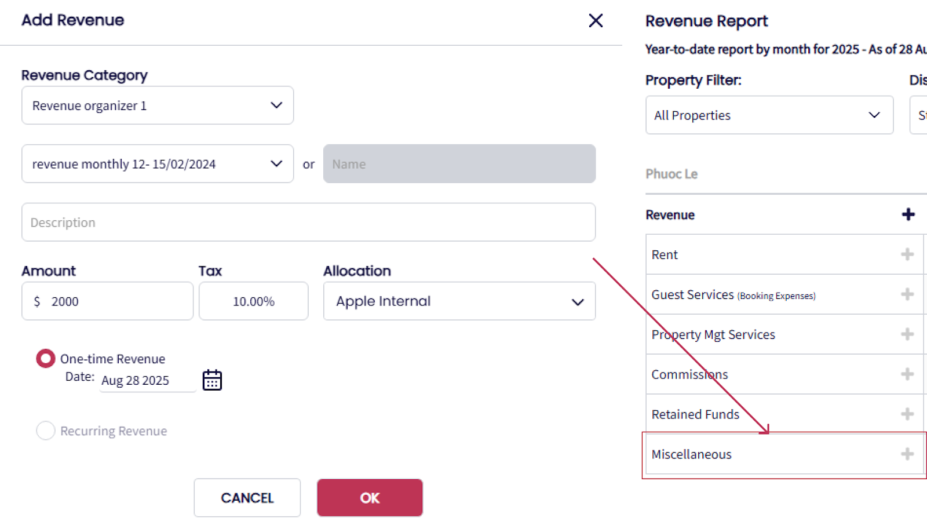This screenshot has width=927, height=525.
Task: Select the One-time Revenue radio button
Action: (46, 359)
